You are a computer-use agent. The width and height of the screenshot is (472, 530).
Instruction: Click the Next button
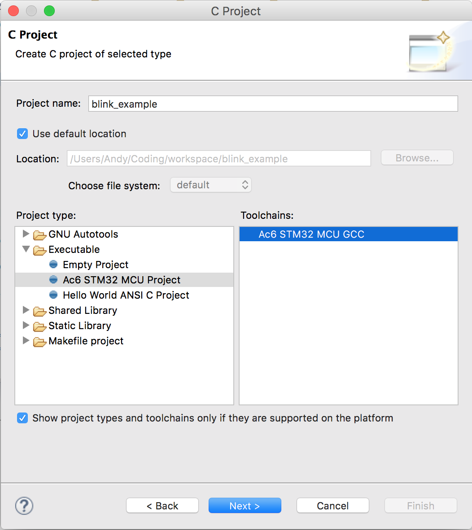(245, 506)
